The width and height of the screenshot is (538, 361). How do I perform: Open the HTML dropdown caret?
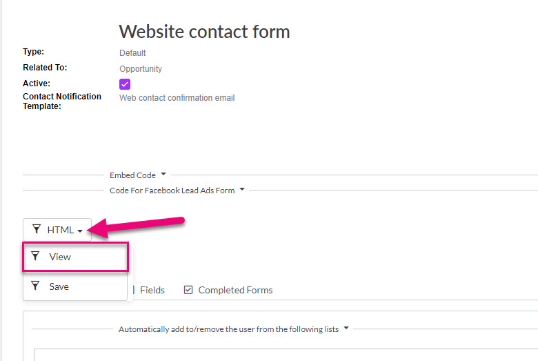point(79,231)
